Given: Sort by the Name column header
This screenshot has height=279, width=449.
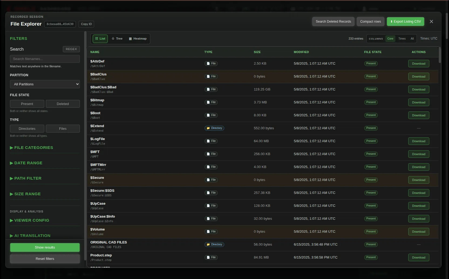Looking at the screenshot, I should click(x=95, y=52).
